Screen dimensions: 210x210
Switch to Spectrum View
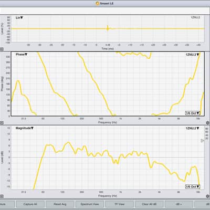pos(90,204)
